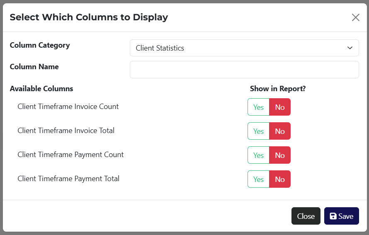Click the Client Timeframe Invoice Count label
The width and height of the screenshot is (369, 235).
tap(68, 107)
